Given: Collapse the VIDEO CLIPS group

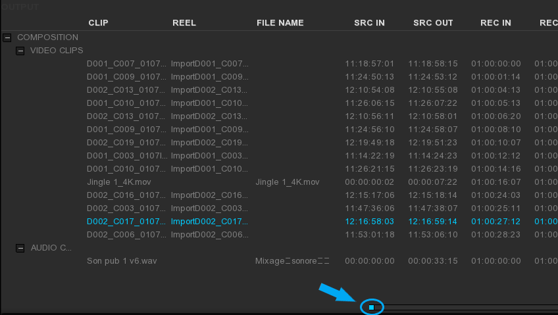Looking at the screenshot, I should (x=20, y=51).
